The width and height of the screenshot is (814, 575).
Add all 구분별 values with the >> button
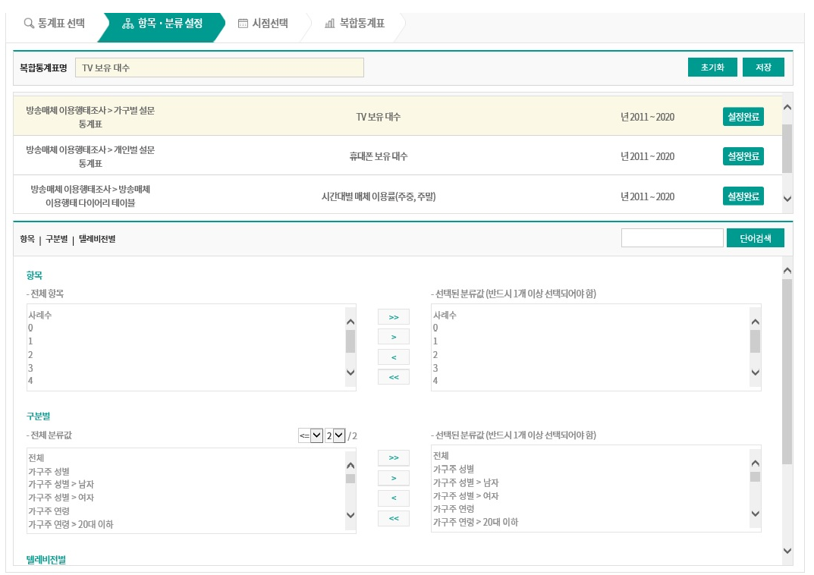point(393,457)
